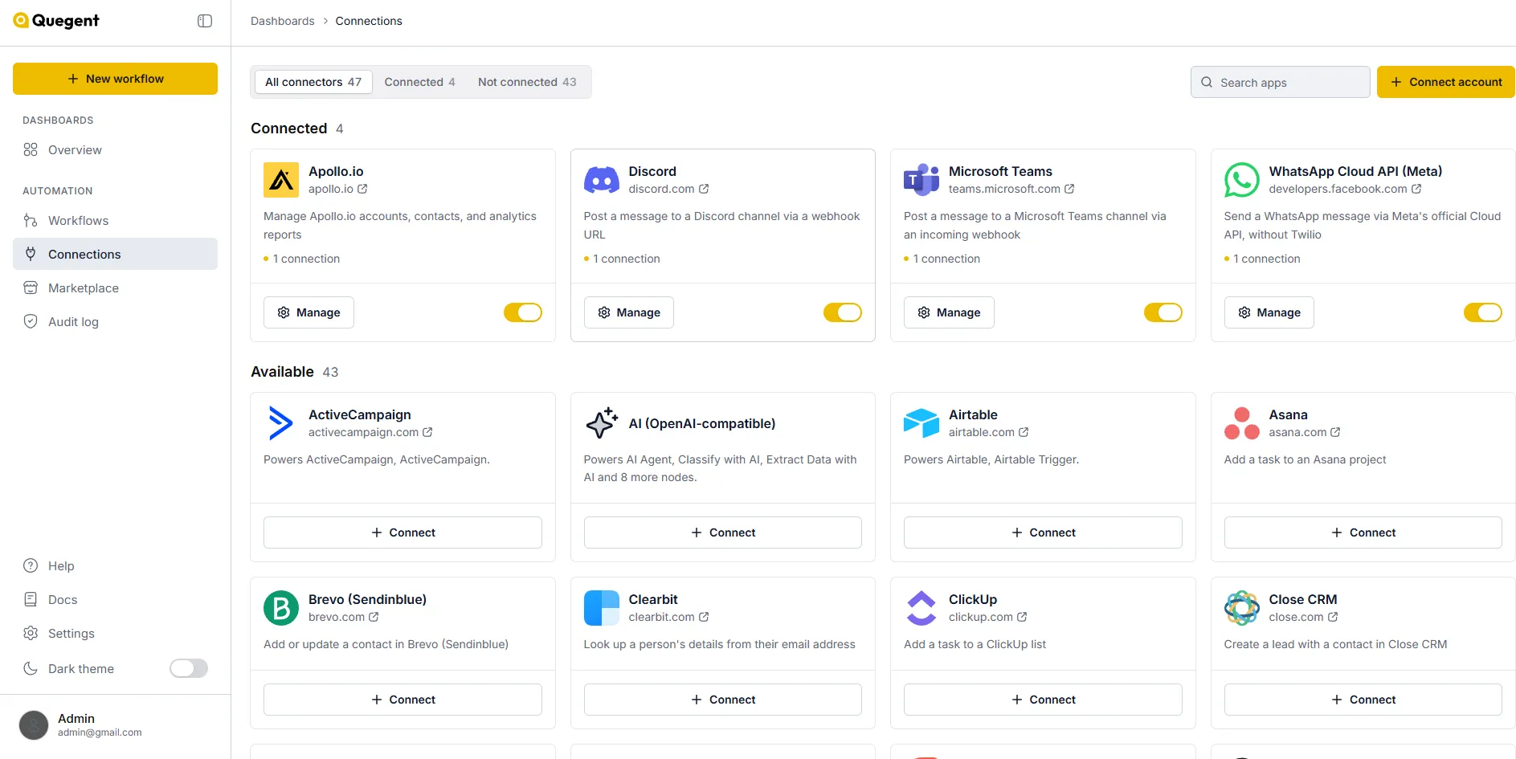The height and width of the screenshot is (759, 1516).
Task: Manage the WhatsApp Cloud API connection
Action: click(1269, 312)
